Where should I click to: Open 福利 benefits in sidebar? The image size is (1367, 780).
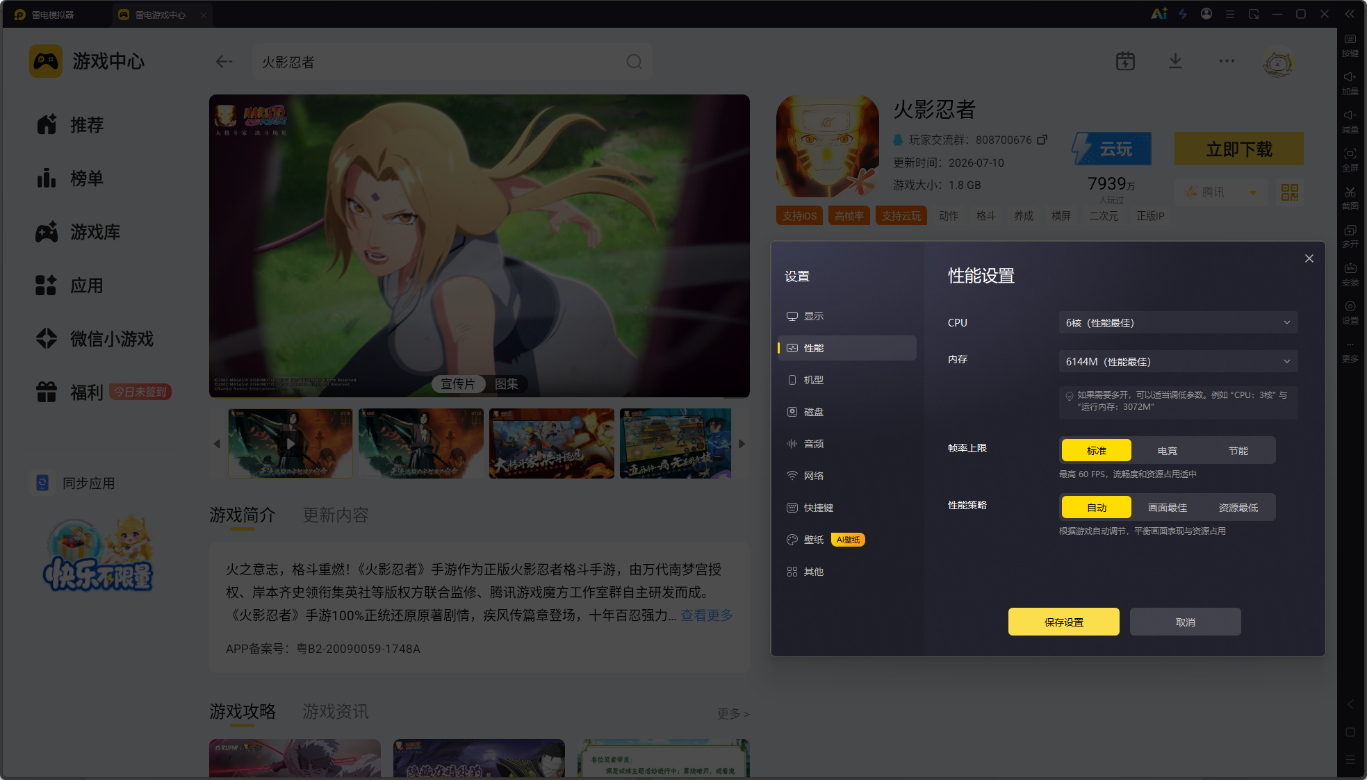click(x=69, y=392)
